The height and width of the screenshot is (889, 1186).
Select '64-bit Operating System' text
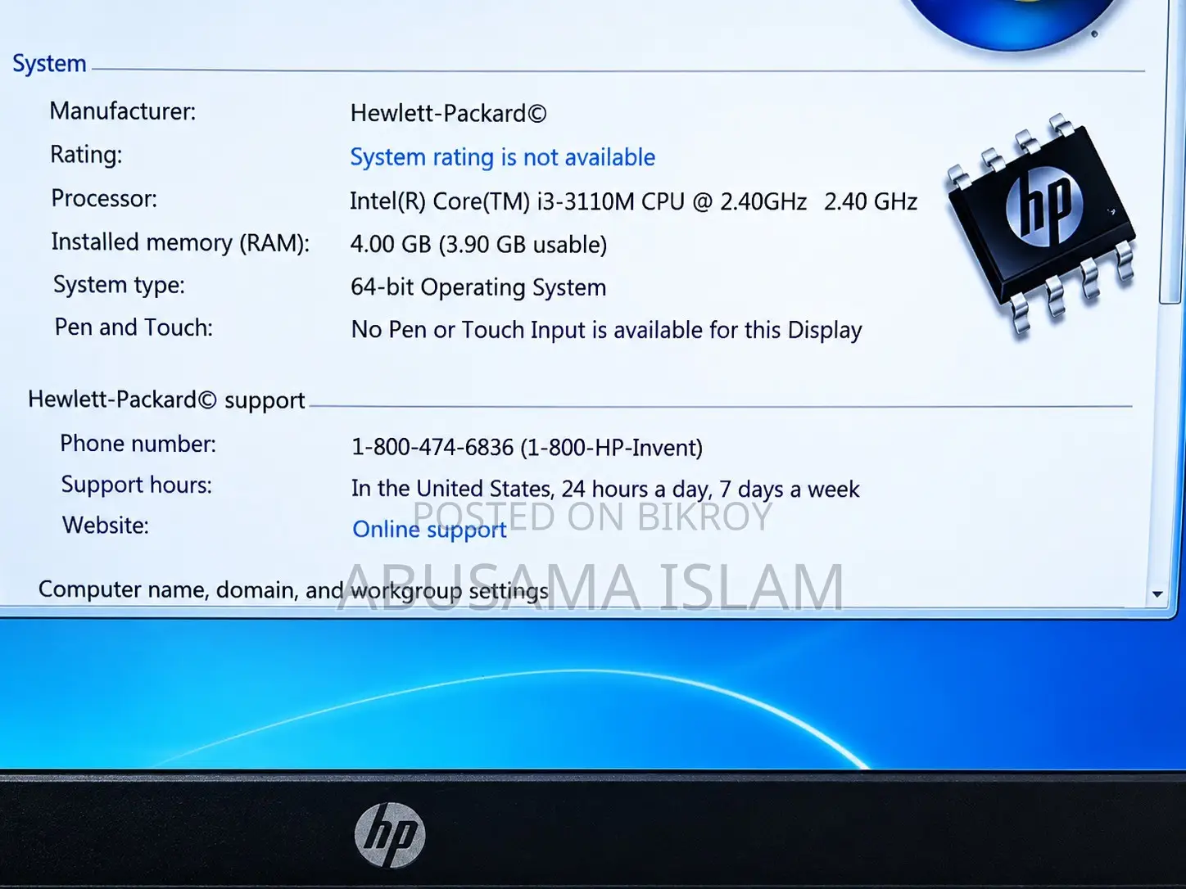coord(478,288)
